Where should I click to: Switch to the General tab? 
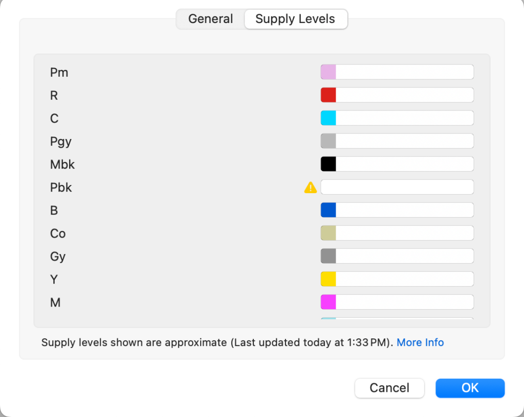tap(210, 19)
